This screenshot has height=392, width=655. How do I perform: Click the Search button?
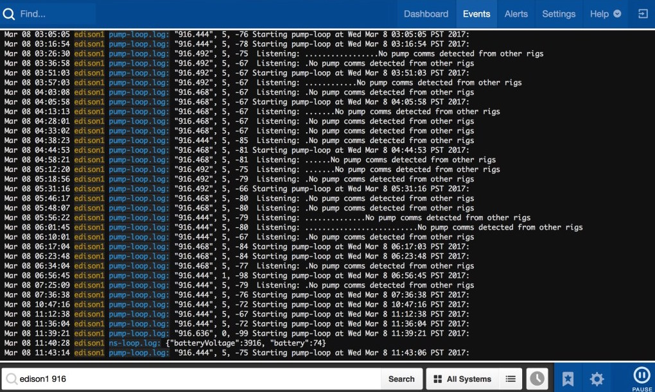point(401,379)
